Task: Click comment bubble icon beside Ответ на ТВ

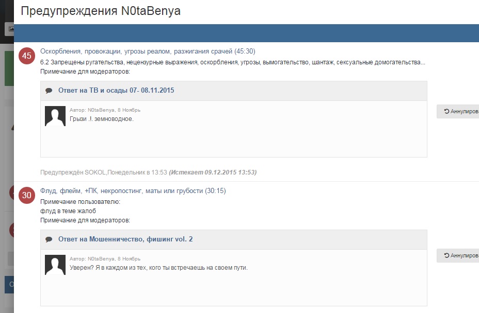Action: coord(49,91)
